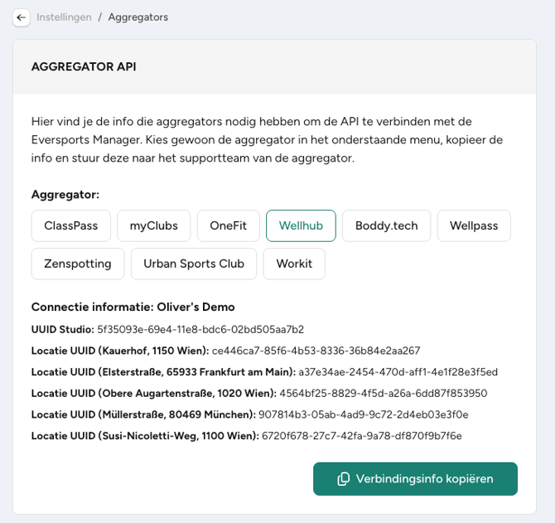Select the ClassPass aggregator
This screenshot has height=523, width=555.
70,226
